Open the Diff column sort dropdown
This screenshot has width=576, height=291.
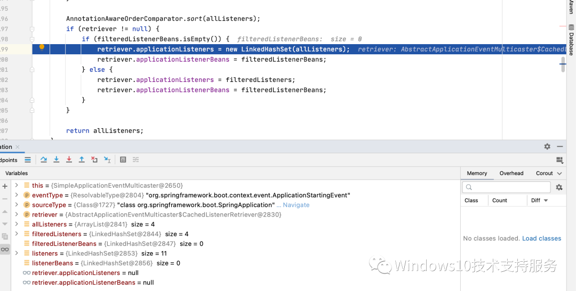point(546,201)
